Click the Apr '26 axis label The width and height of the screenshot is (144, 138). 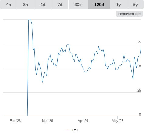tap(83, 121)
